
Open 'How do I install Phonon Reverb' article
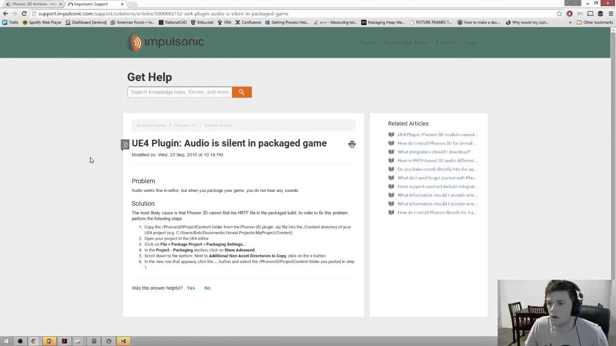(437, 212)
